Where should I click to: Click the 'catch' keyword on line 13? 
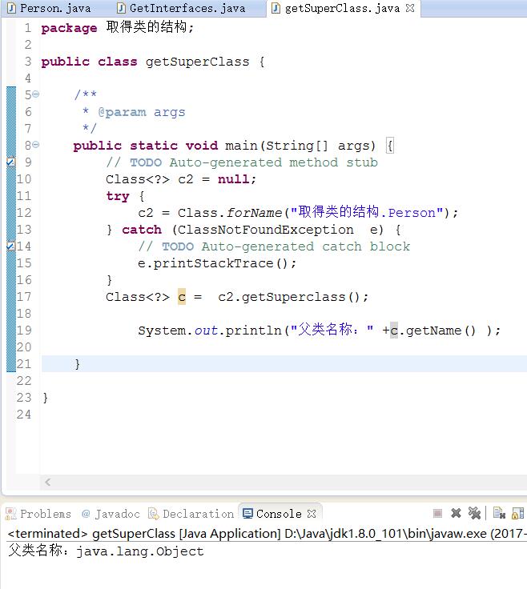pyautogui.click(x=142, y=230)
